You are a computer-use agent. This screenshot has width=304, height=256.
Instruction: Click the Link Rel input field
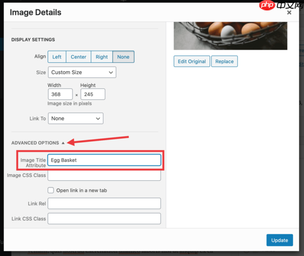coord(104,204)
